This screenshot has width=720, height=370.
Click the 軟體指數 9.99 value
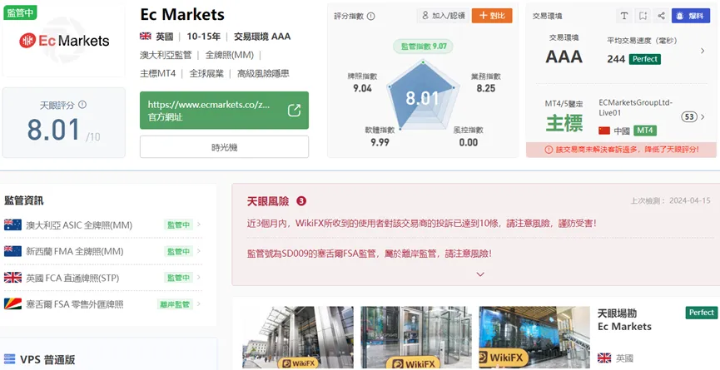click(380, 142)
